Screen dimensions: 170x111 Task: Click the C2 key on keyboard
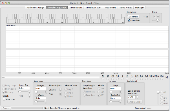click(32, 22)
